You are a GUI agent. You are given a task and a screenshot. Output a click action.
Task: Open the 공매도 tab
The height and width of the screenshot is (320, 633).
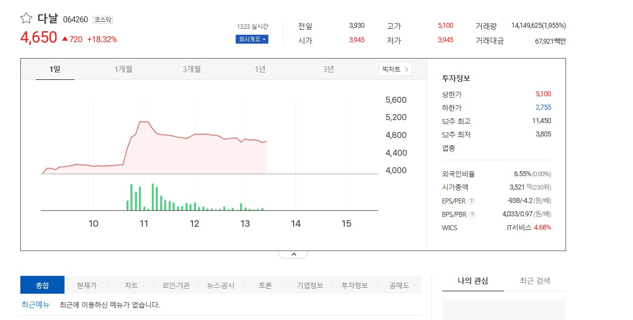pos(399,285)
